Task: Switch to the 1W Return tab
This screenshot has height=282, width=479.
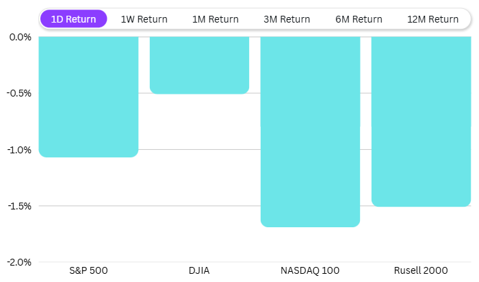Action: (x=144, y=19)
